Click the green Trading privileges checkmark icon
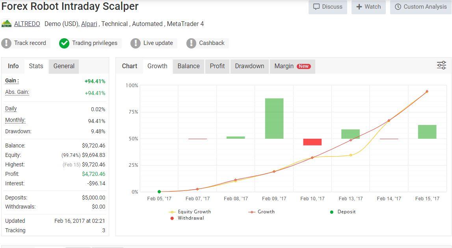 (64, 43)
